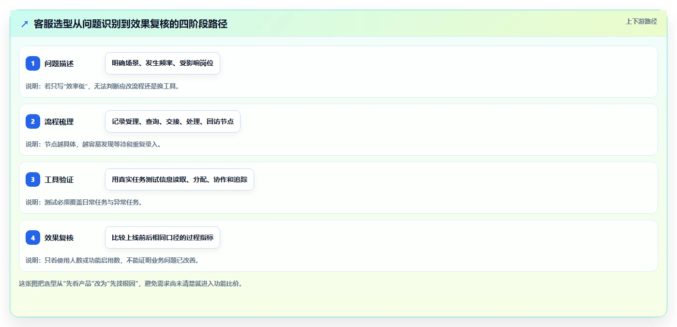Click the title 客服选型从问题识别到效果复核的四阶段路径
677x327 pixels.
(x=131, y=24)
